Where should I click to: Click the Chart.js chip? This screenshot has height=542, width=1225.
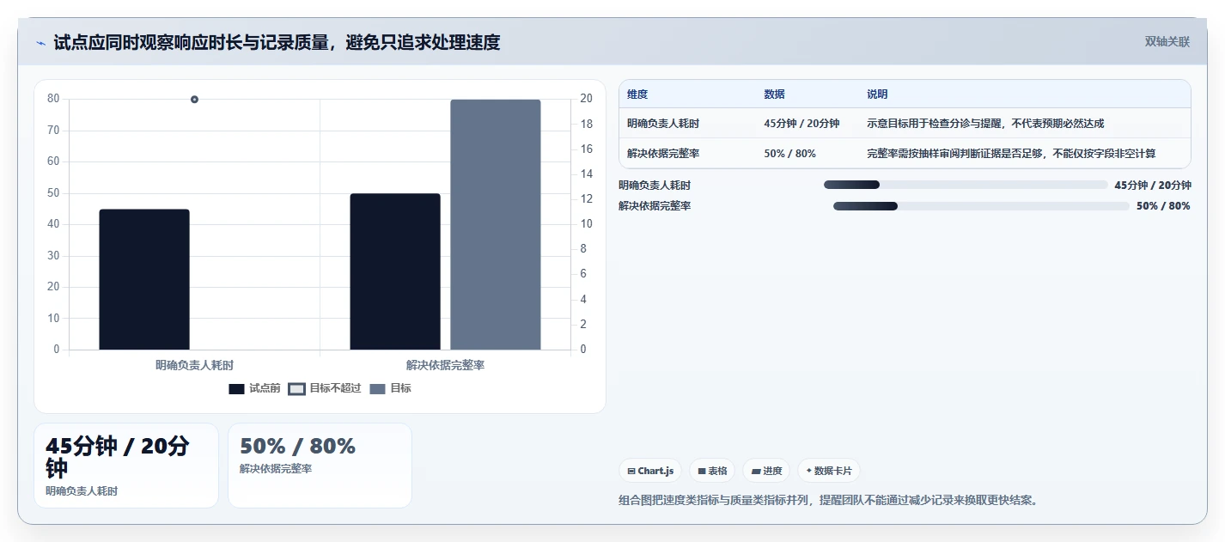coord(650,471)
